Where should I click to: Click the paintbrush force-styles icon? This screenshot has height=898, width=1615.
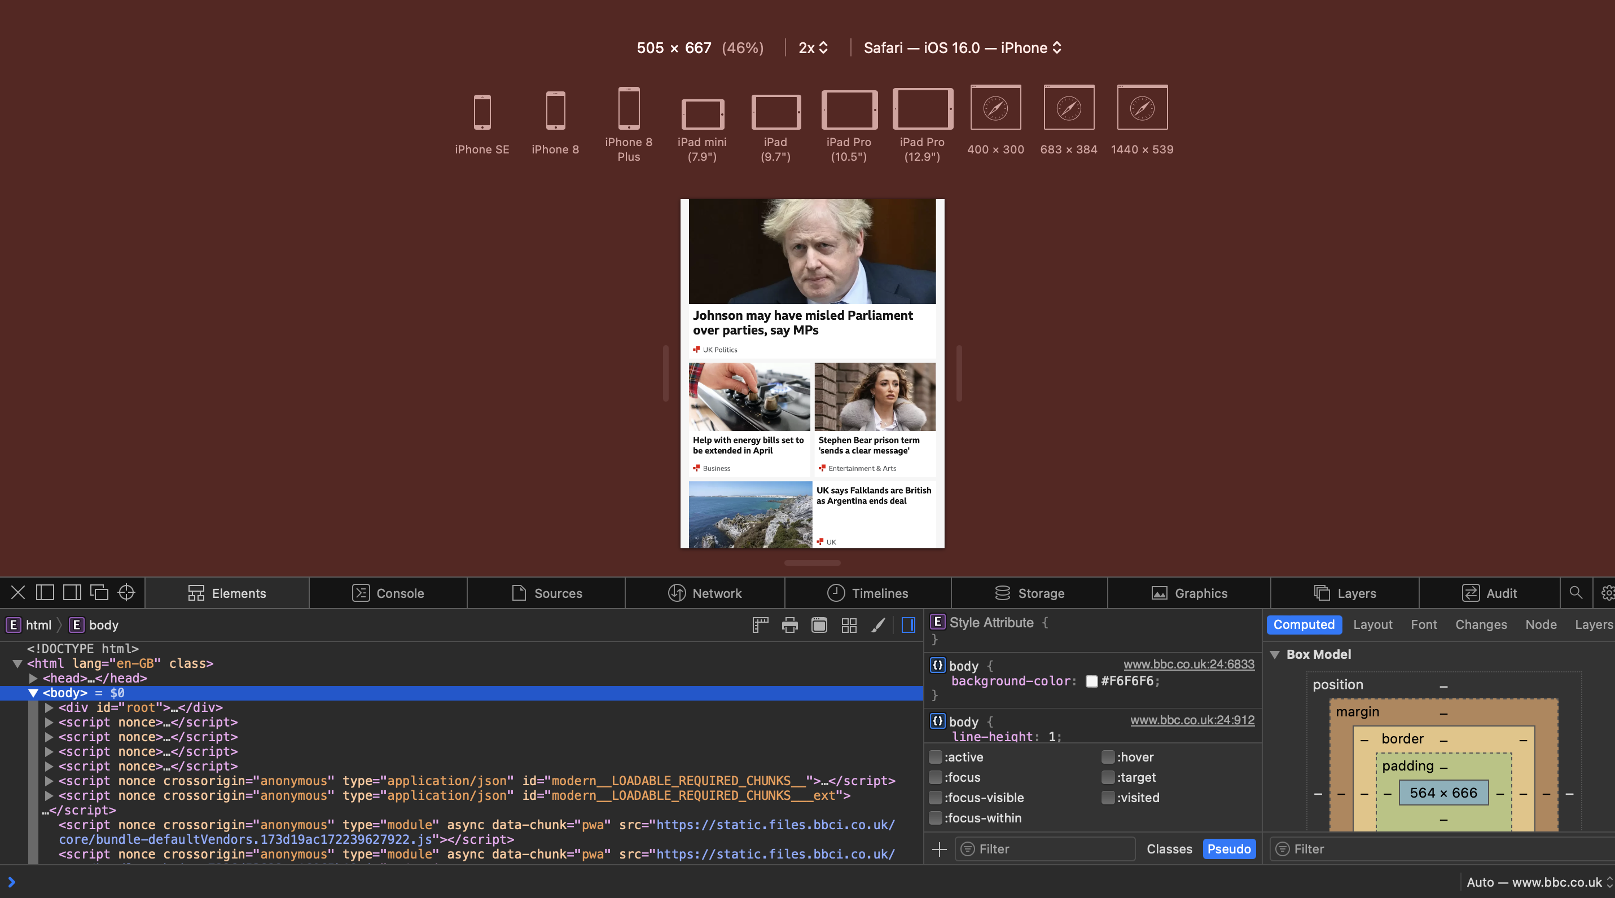click(877, 625)
